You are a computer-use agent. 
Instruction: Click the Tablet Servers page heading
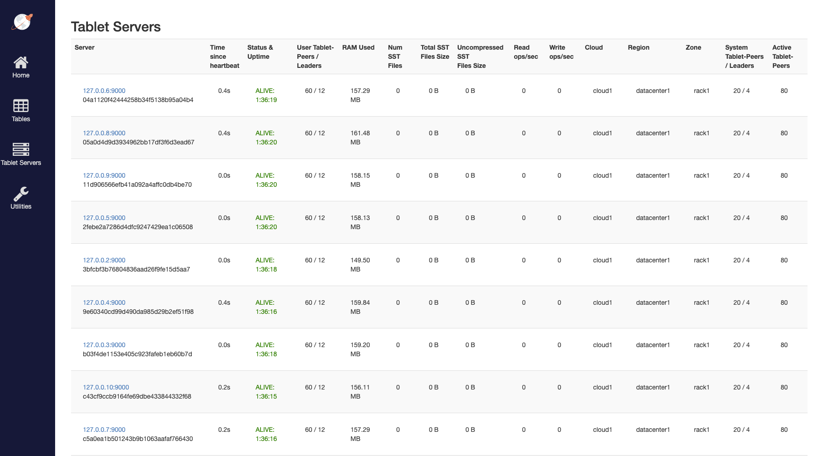tap(116, 27)
